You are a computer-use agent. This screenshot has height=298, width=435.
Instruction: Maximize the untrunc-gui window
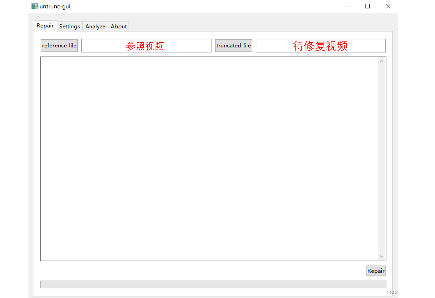coord(367,6)
